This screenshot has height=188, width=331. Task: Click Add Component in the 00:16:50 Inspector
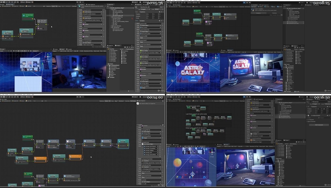point(319,125)
